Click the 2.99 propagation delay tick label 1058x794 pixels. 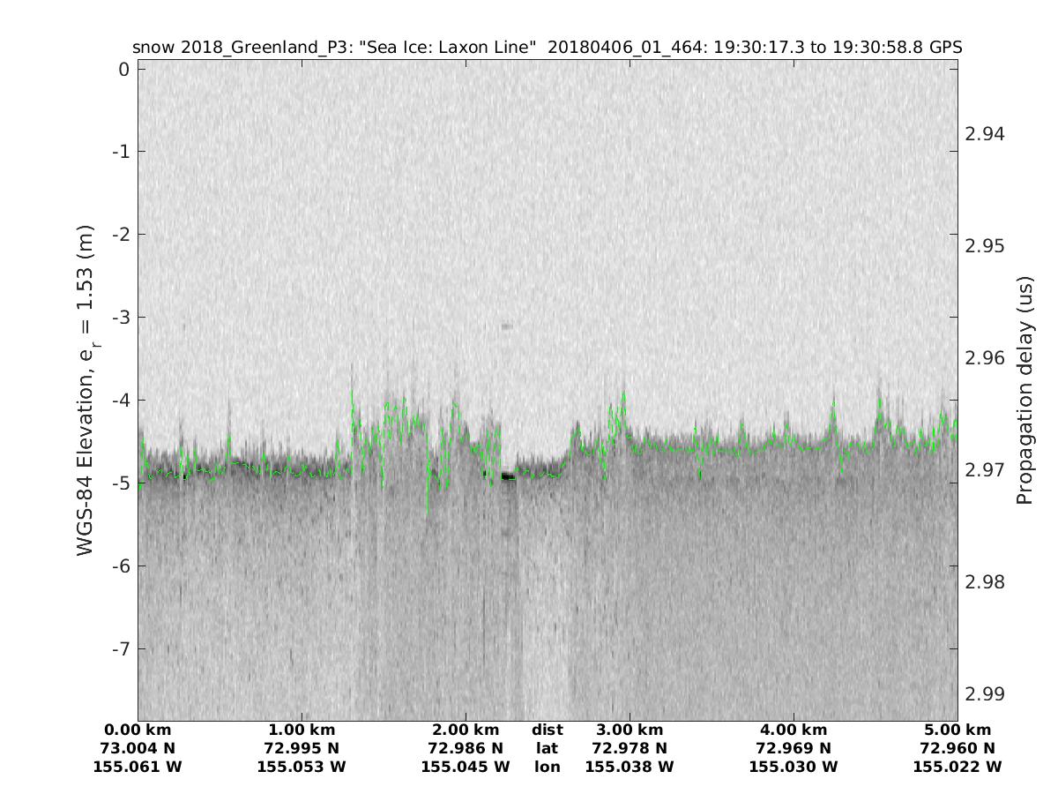(984, 694)
